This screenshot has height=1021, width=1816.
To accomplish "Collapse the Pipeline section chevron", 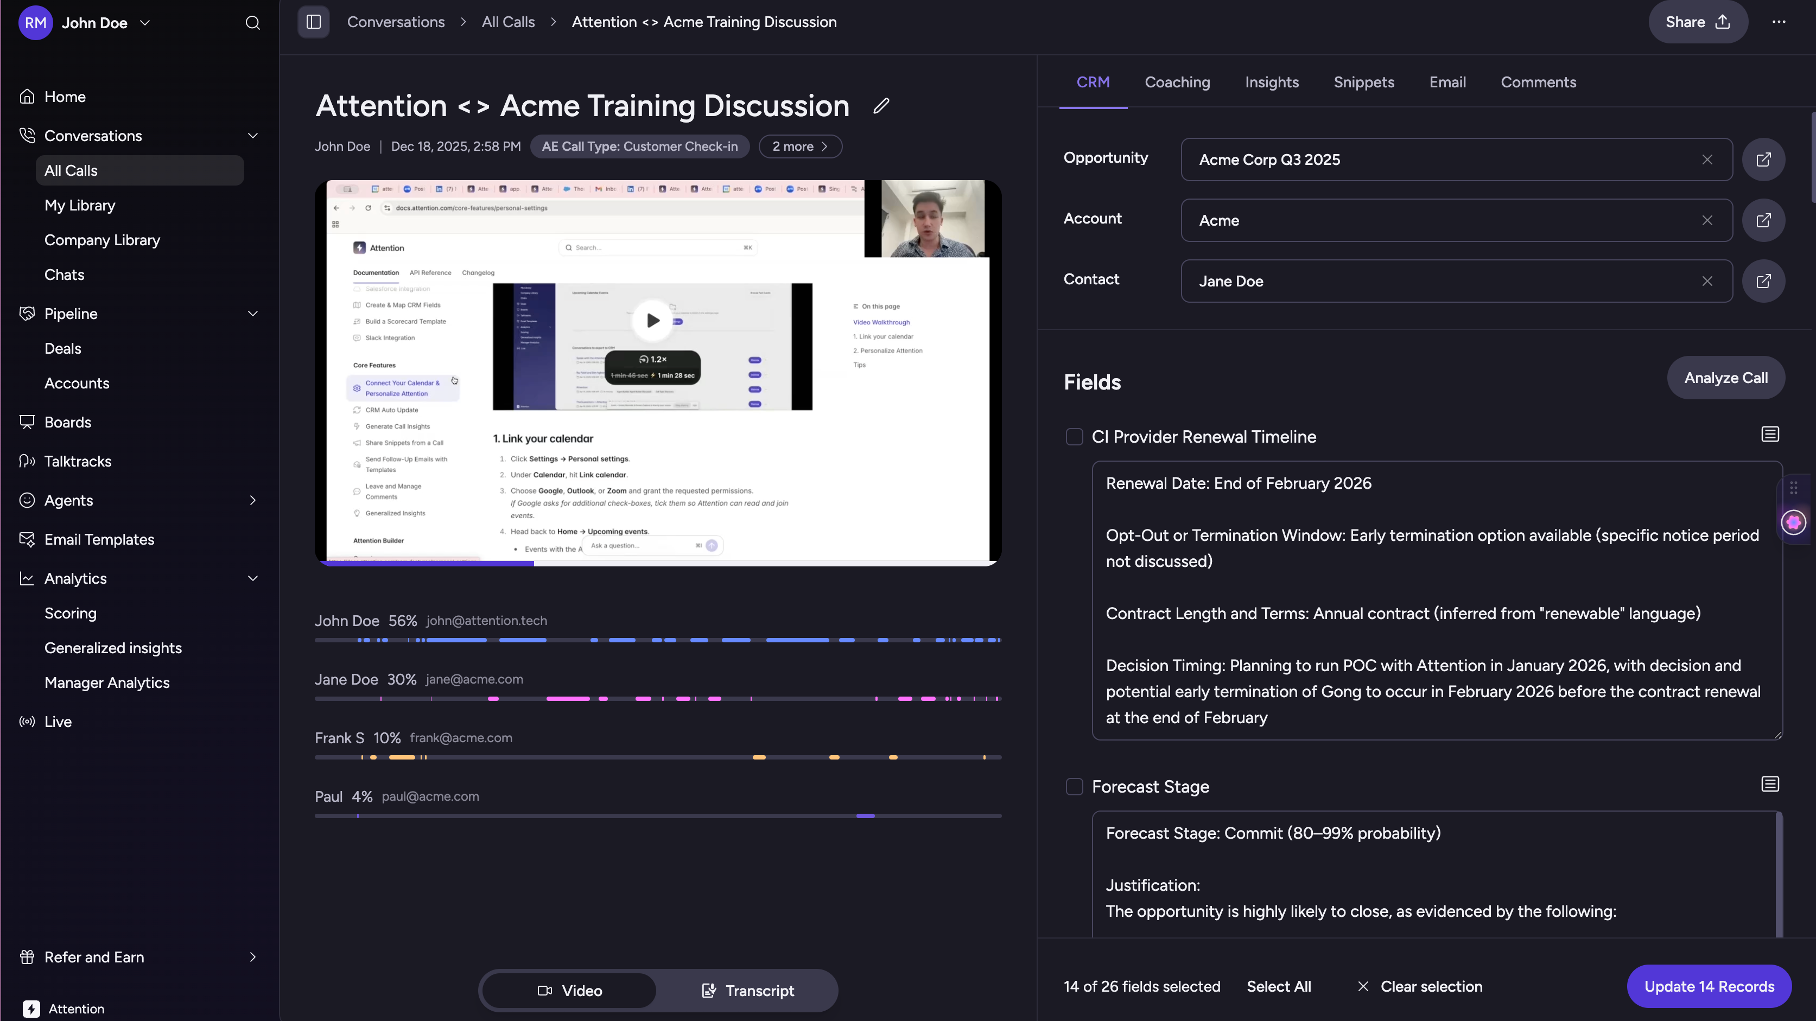I will pyautogui.click(x=252, y=314).
